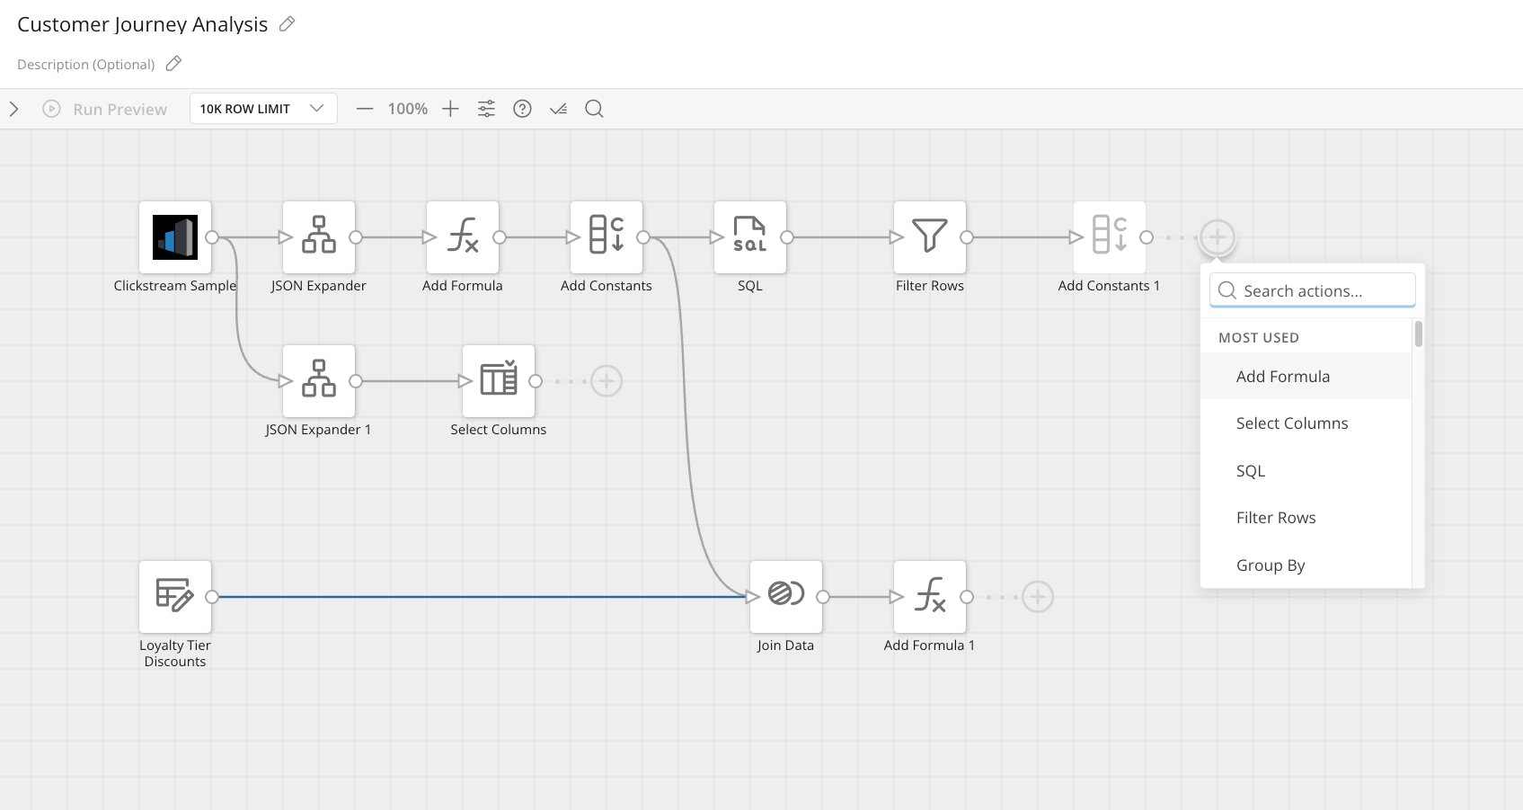Click output port of JSON Expander 1
This screenshot has height=810, width=1523.
356,381
